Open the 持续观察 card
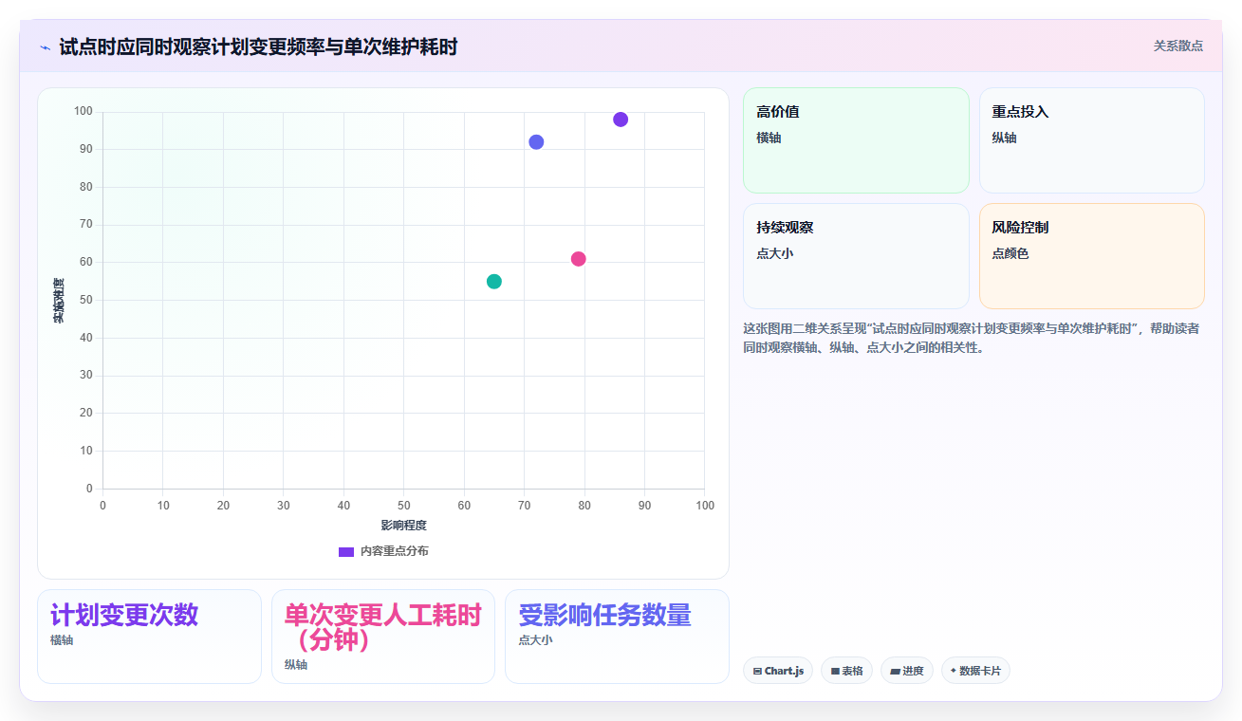 [x=856, y=256]
